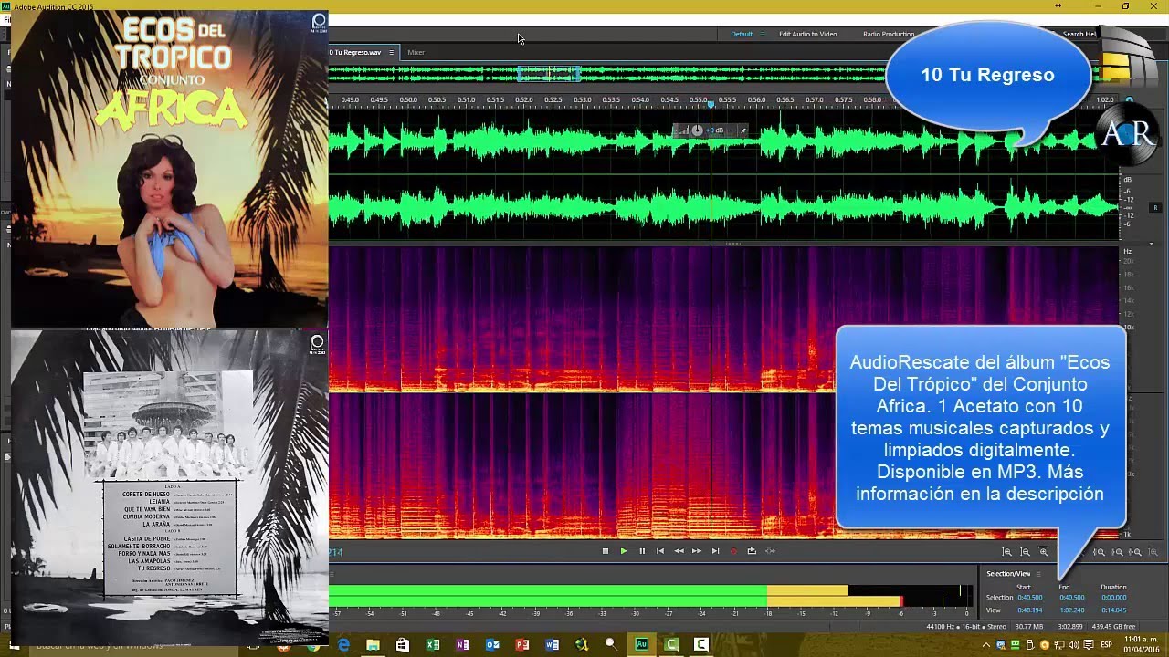Switch to the Mixer tab
The height and width of the screenshot is (657, 1169).
(x=416, y=52)
